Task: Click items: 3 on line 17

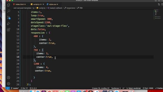Action: point(42,53)
